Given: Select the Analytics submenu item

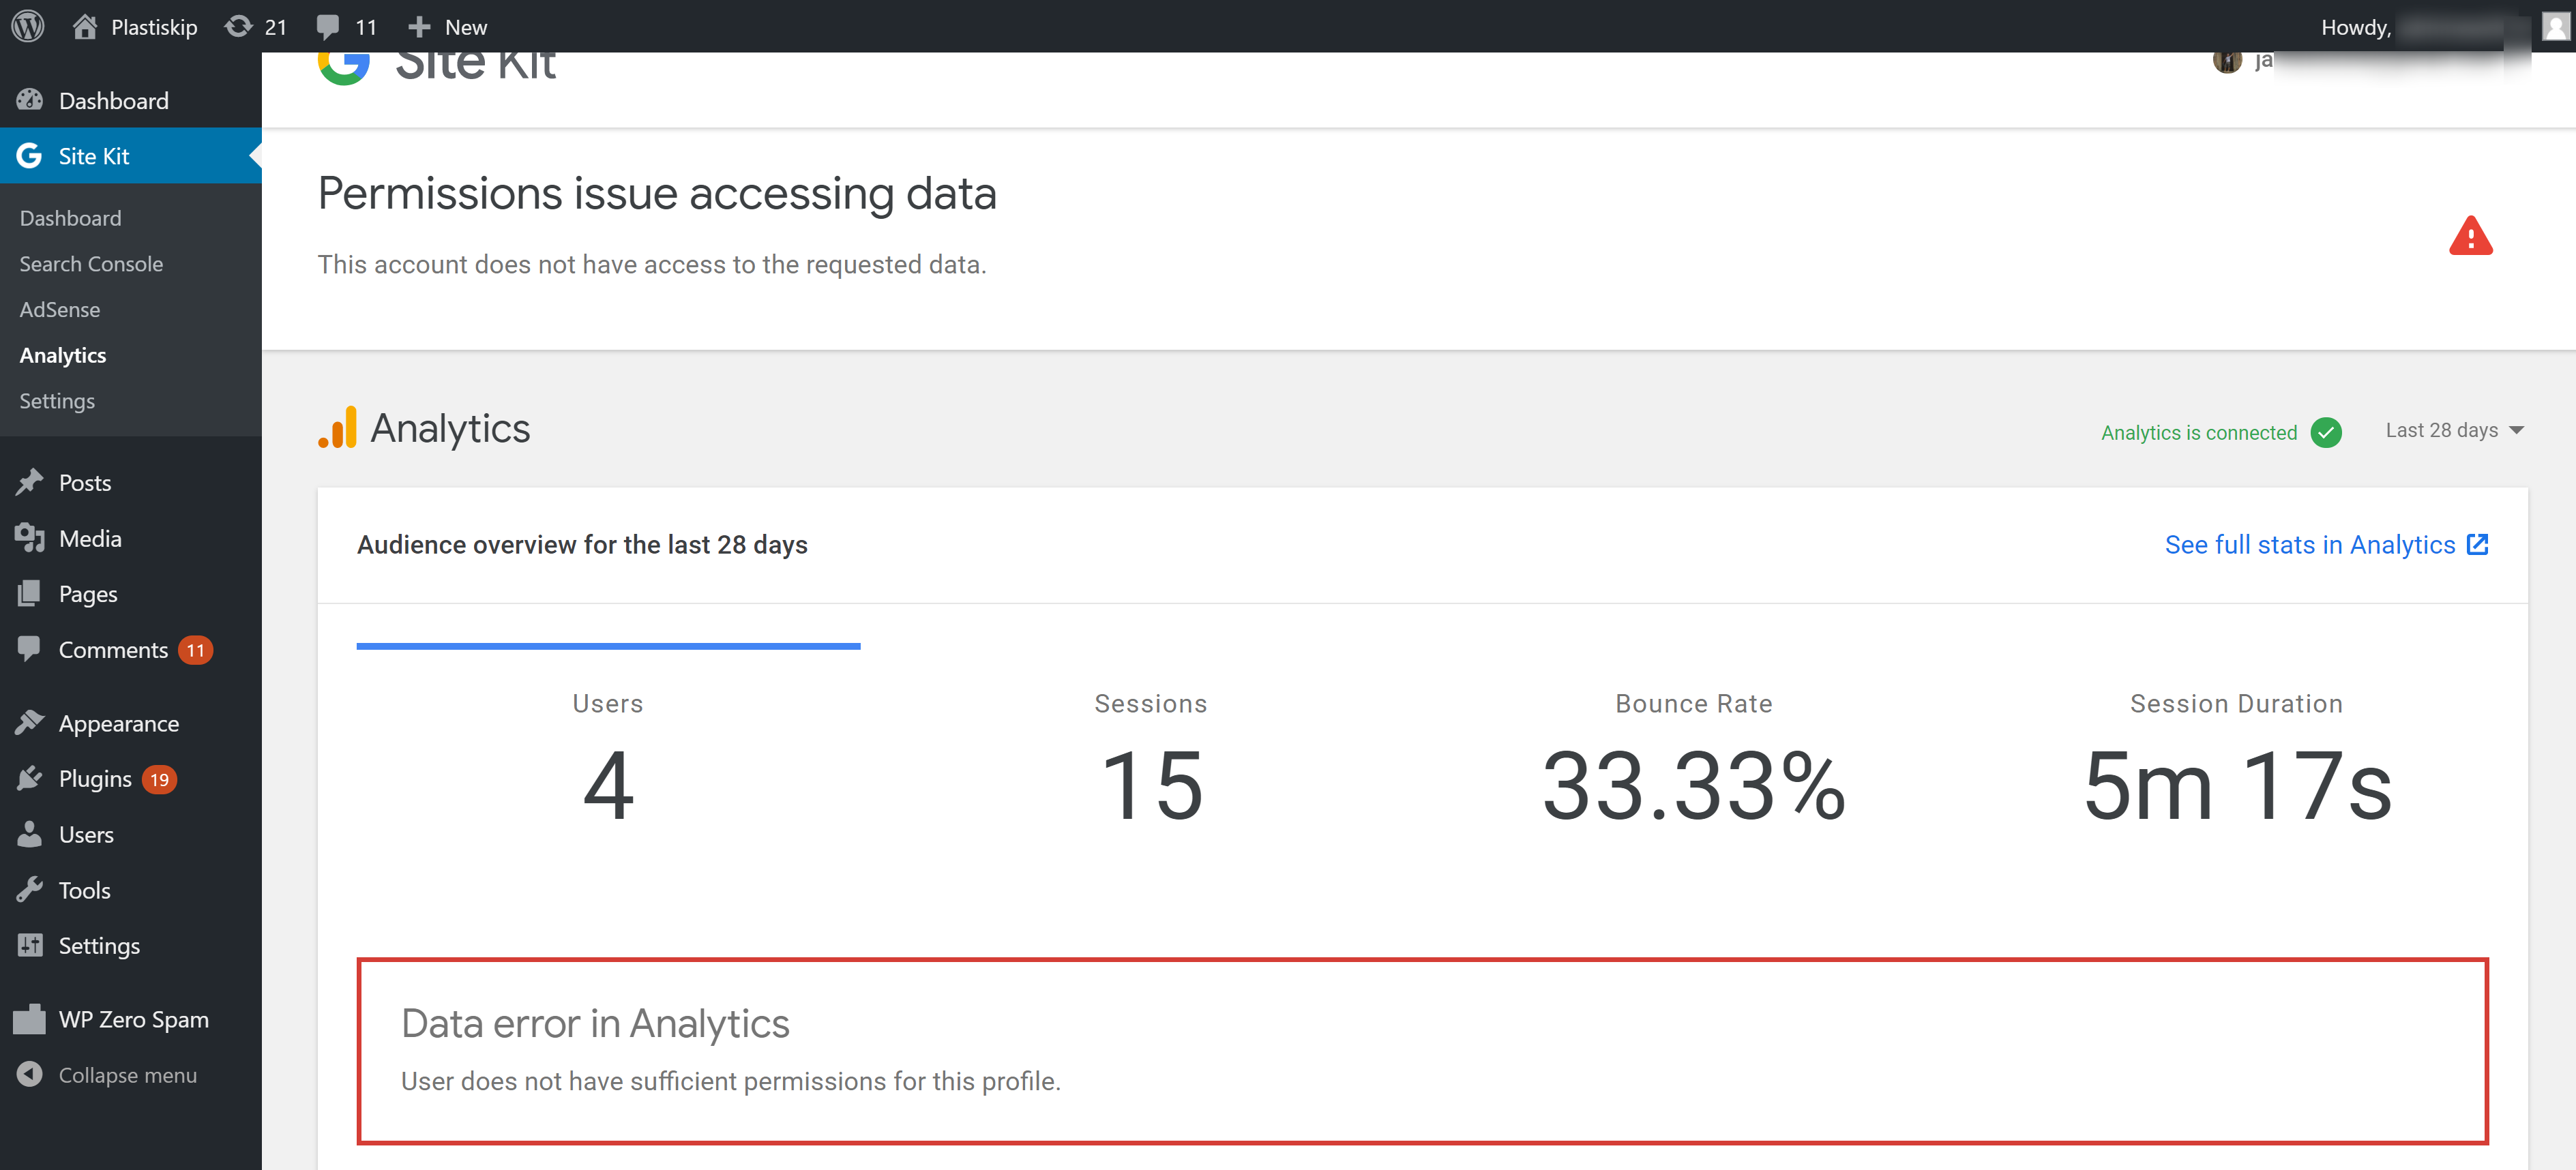Looking at the screenshot, I should coord(63,355).
